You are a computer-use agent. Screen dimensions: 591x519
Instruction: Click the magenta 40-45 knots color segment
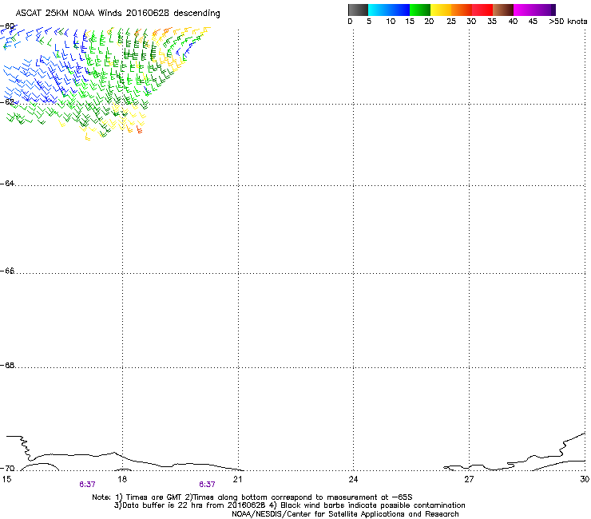[524, 10]
